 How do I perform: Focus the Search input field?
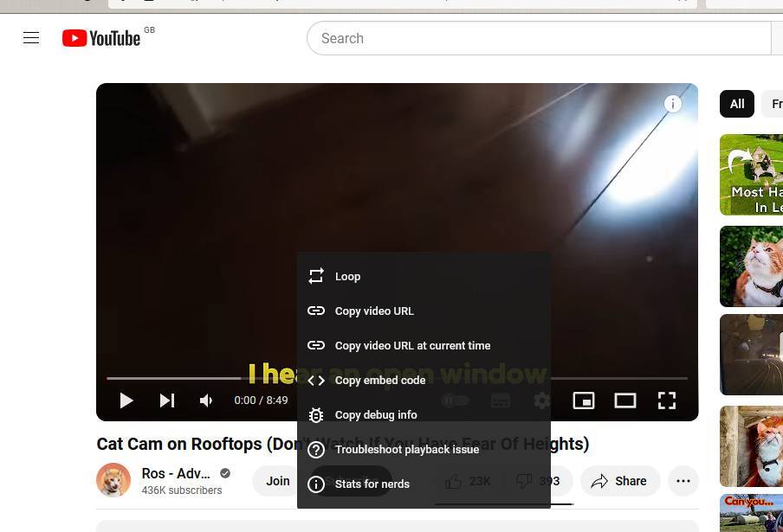tap(540, 38)
